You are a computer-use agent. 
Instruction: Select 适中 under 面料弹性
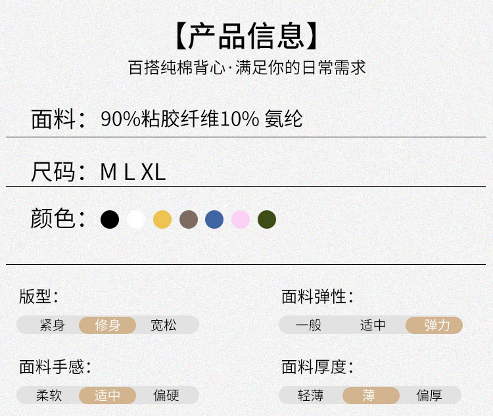(x=373, y=325)
